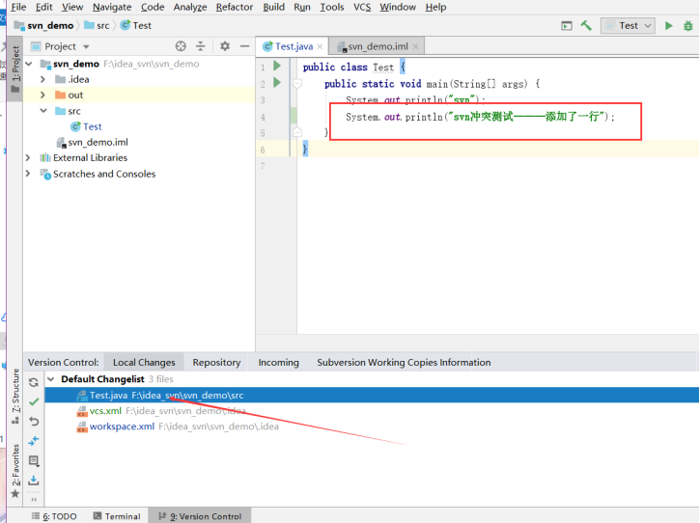Collapse the src folder
The image size is (700, 523).
pyautogui.click(x=43, y=111)
